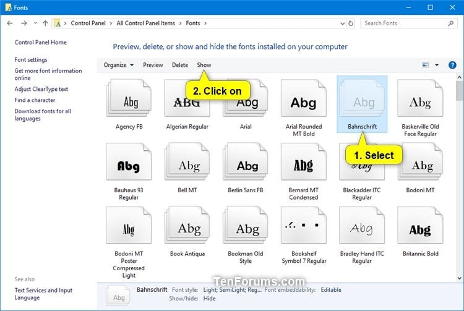Click the scrollbar up arrow
Viewport: 464px width, 311px height.
pyautogui.click(x=459, y=77)
